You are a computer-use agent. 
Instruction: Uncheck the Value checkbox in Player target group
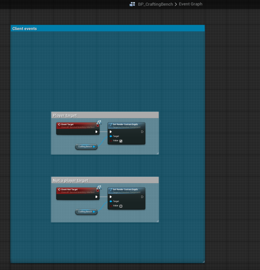[121, 141]
